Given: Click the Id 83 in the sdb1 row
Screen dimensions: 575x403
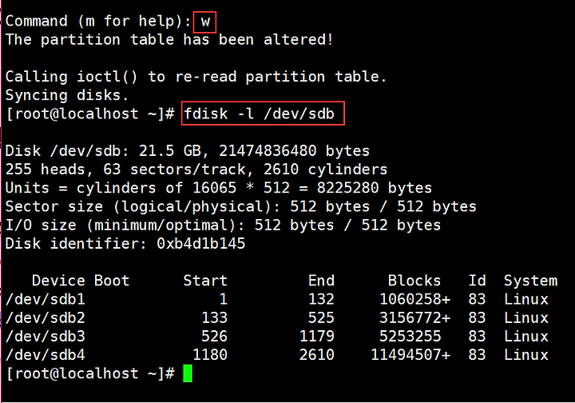Looking at the screenshot, I should click(477, 299).
